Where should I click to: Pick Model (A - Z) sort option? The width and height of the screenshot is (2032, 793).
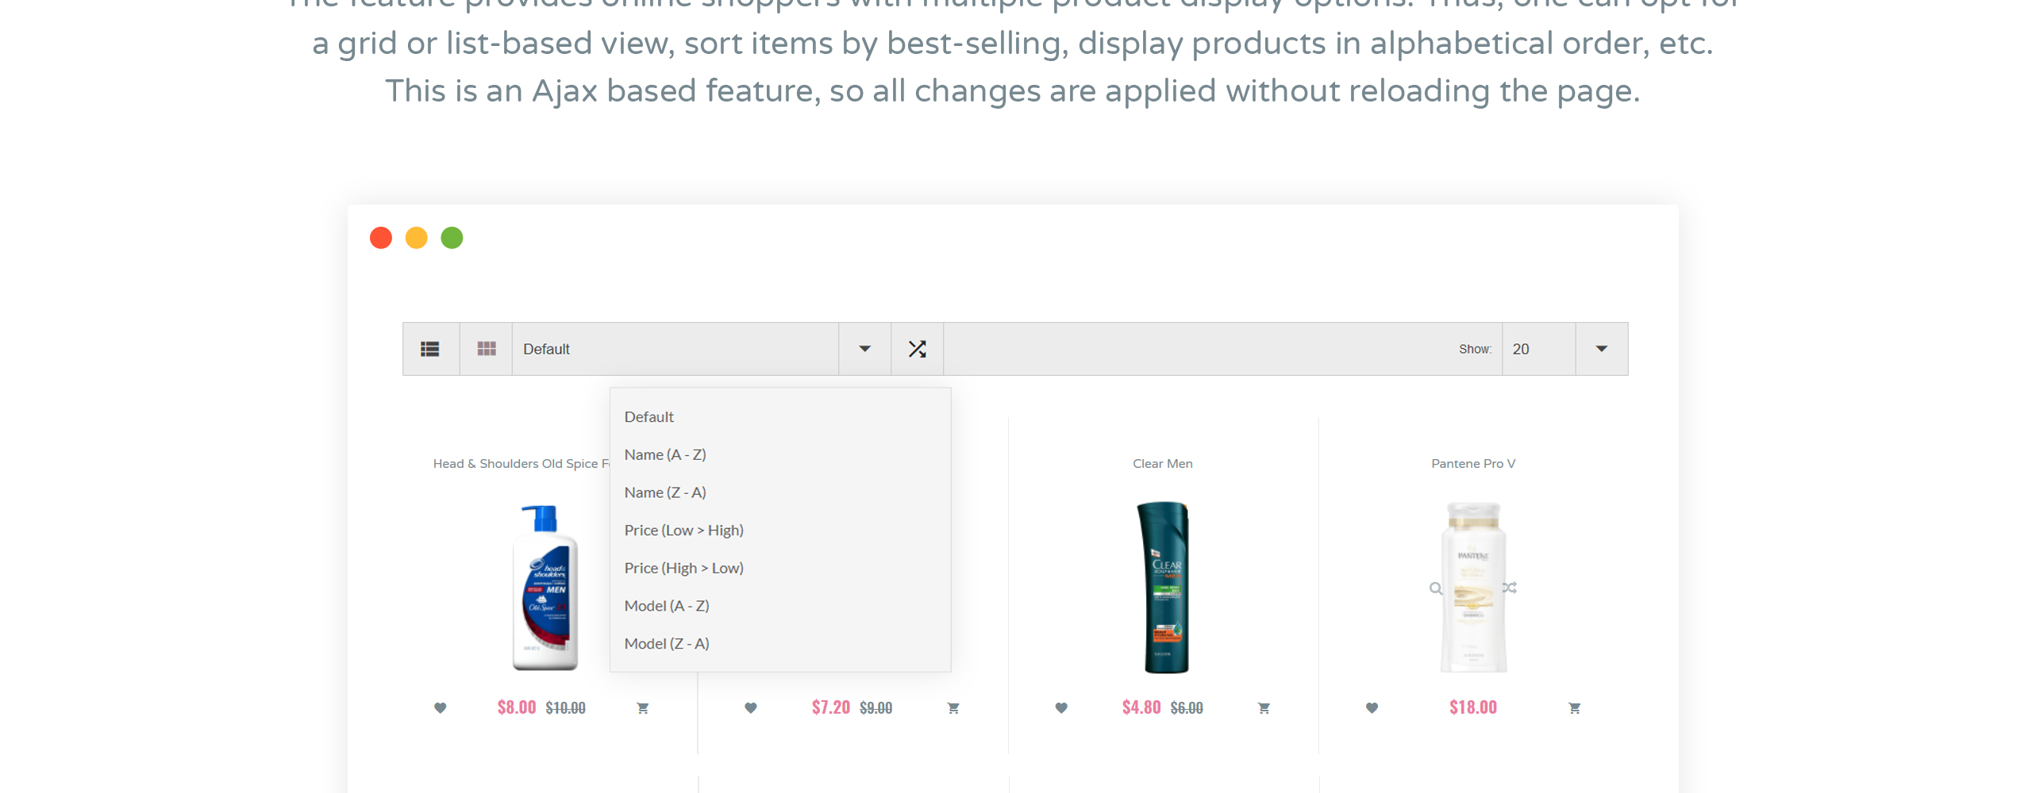click(667, 606)
